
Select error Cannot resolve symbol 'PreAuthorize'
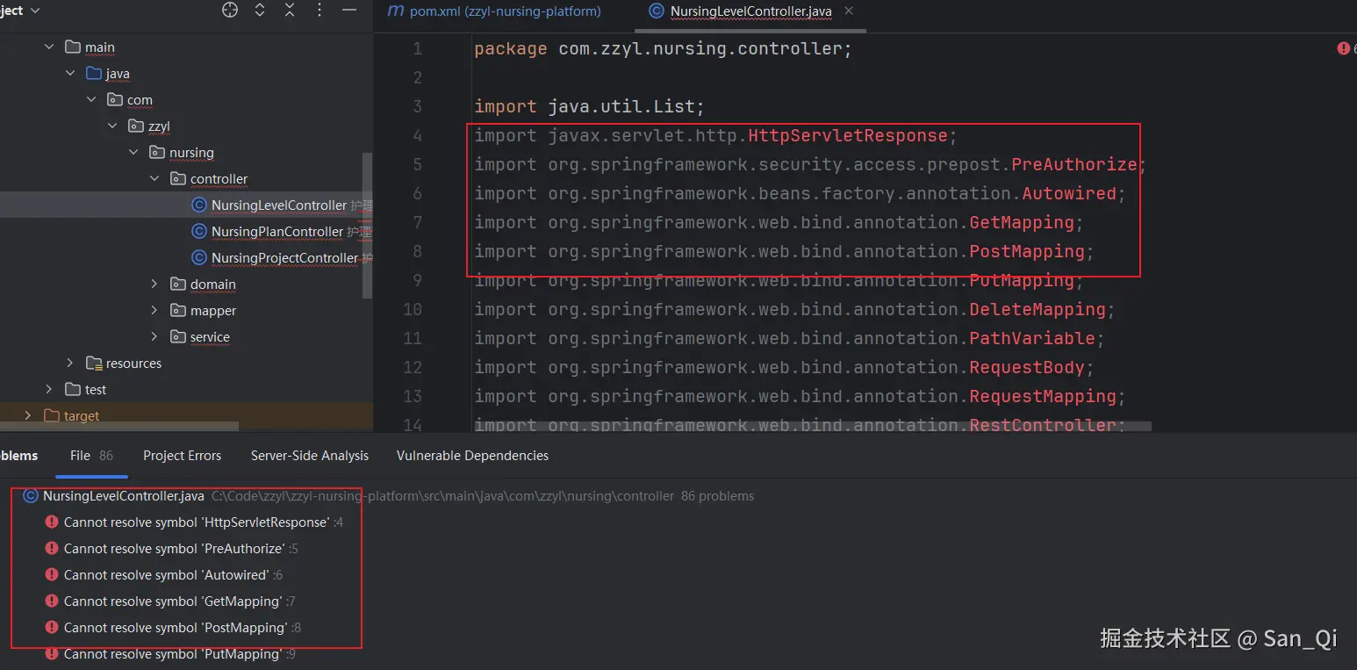pos(174,548)
